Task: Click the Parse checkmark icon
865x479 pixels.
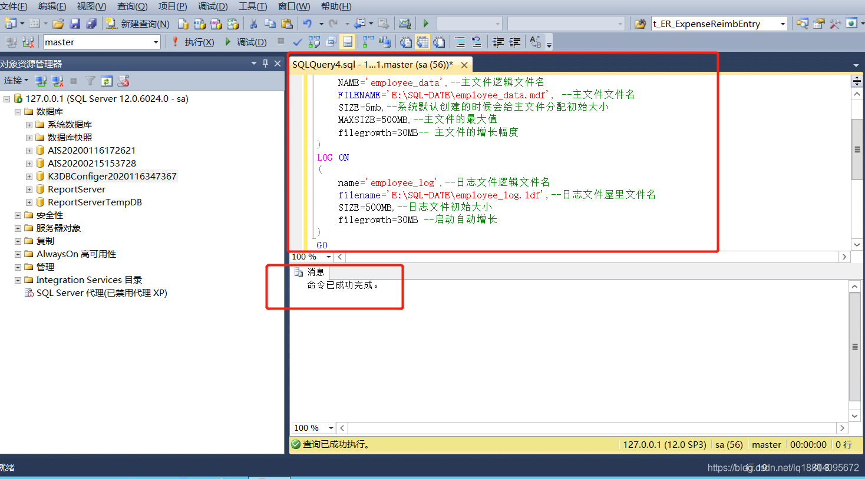Action: (298, 42)
